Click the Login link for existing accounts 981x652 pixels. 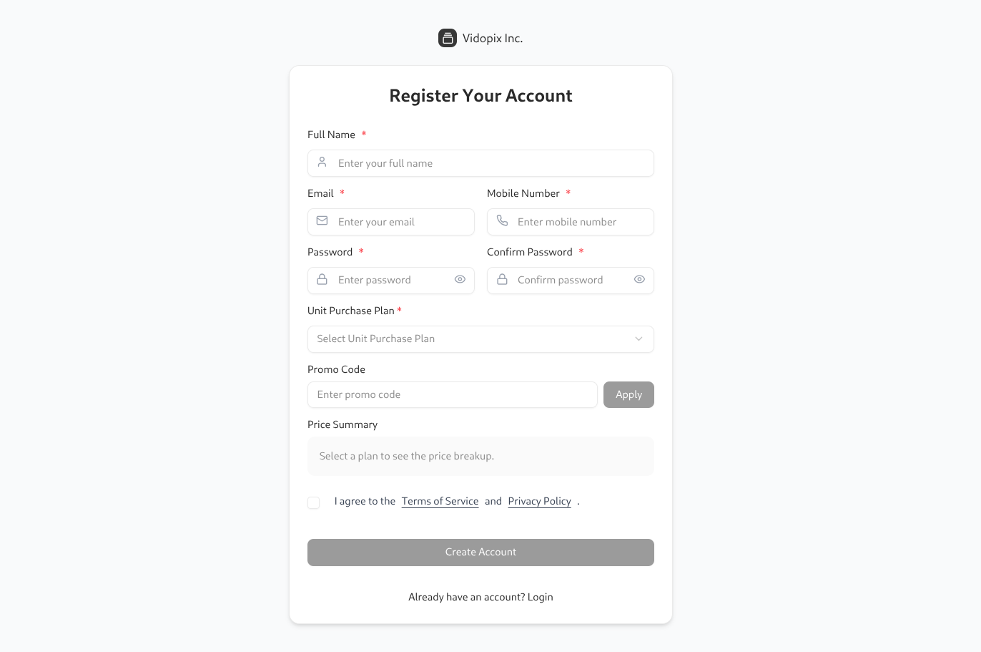pyautogui.click(x=541, y=597)
